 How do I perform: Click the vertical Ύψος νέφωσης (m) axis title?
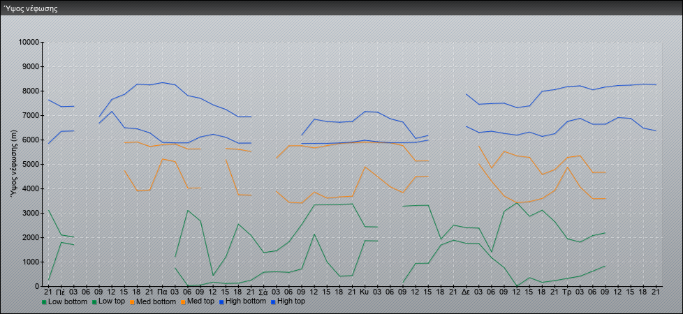14,165
